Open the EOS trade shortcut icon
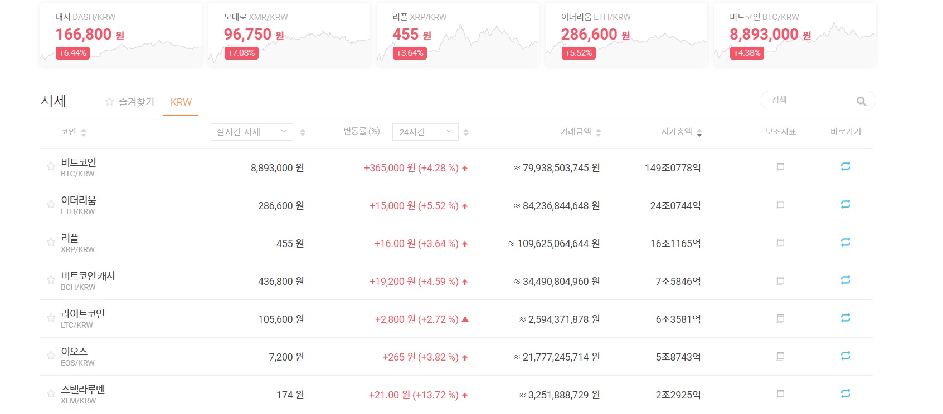The height and width of the screenshot is (414, 943). tap(845, 356)
